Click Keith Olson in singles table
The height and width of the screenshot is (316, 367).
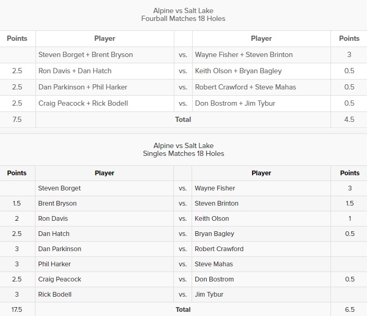[x=212, y=219]
